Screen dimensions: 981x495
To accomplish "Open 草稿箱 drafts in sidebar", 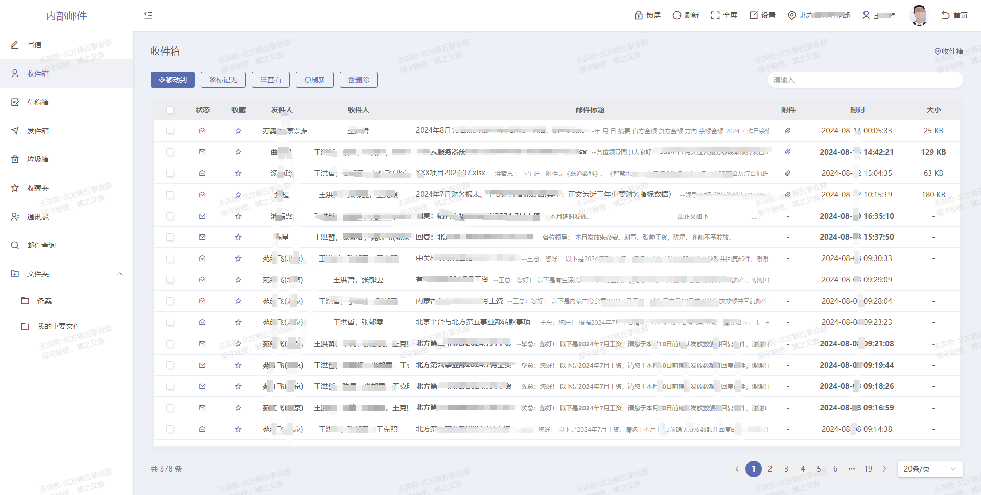I will pos(38,102).
